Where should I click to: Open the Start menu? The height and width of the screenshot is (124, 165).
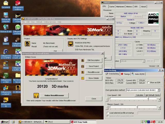tap(5, 122)
